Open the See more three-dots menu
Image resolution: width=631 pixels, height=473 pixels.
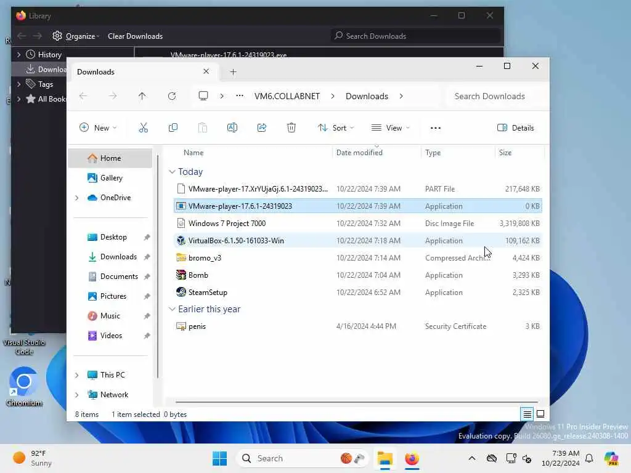[x=436, y=128]
